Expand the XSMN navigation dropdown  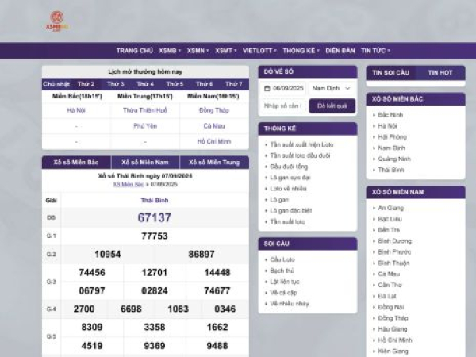(198, 51)
